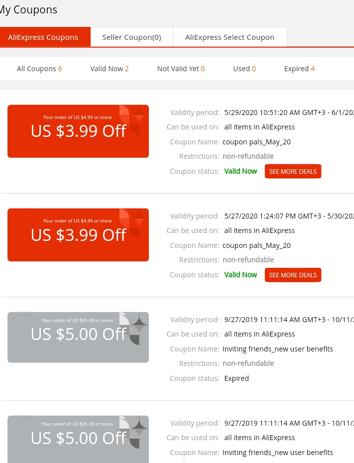Click first coupon's SEE MORE DEALS button
The height and width of the screenshot is (463, 354).
[x=293, y=171]
